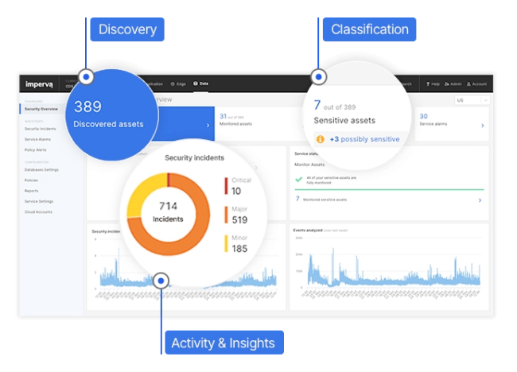Click the 7 Monitored sensitive assets link

tap(321, 199)
